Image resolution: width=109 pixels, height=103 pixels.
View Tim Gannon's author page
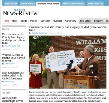[10, 64]
